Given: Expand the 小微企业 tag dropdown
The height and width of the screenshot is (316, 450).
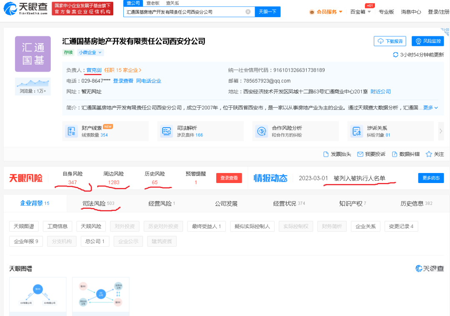Looking at the screenshot, I should click(90, 52).
